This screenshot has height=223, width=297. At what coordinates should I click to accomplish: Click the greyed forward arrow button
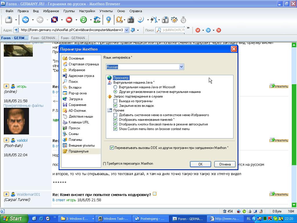pyautogui.click(x=40, y=20)
